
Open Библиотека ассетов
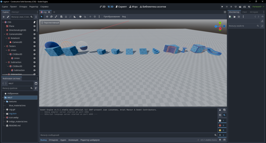click(153, 6)
